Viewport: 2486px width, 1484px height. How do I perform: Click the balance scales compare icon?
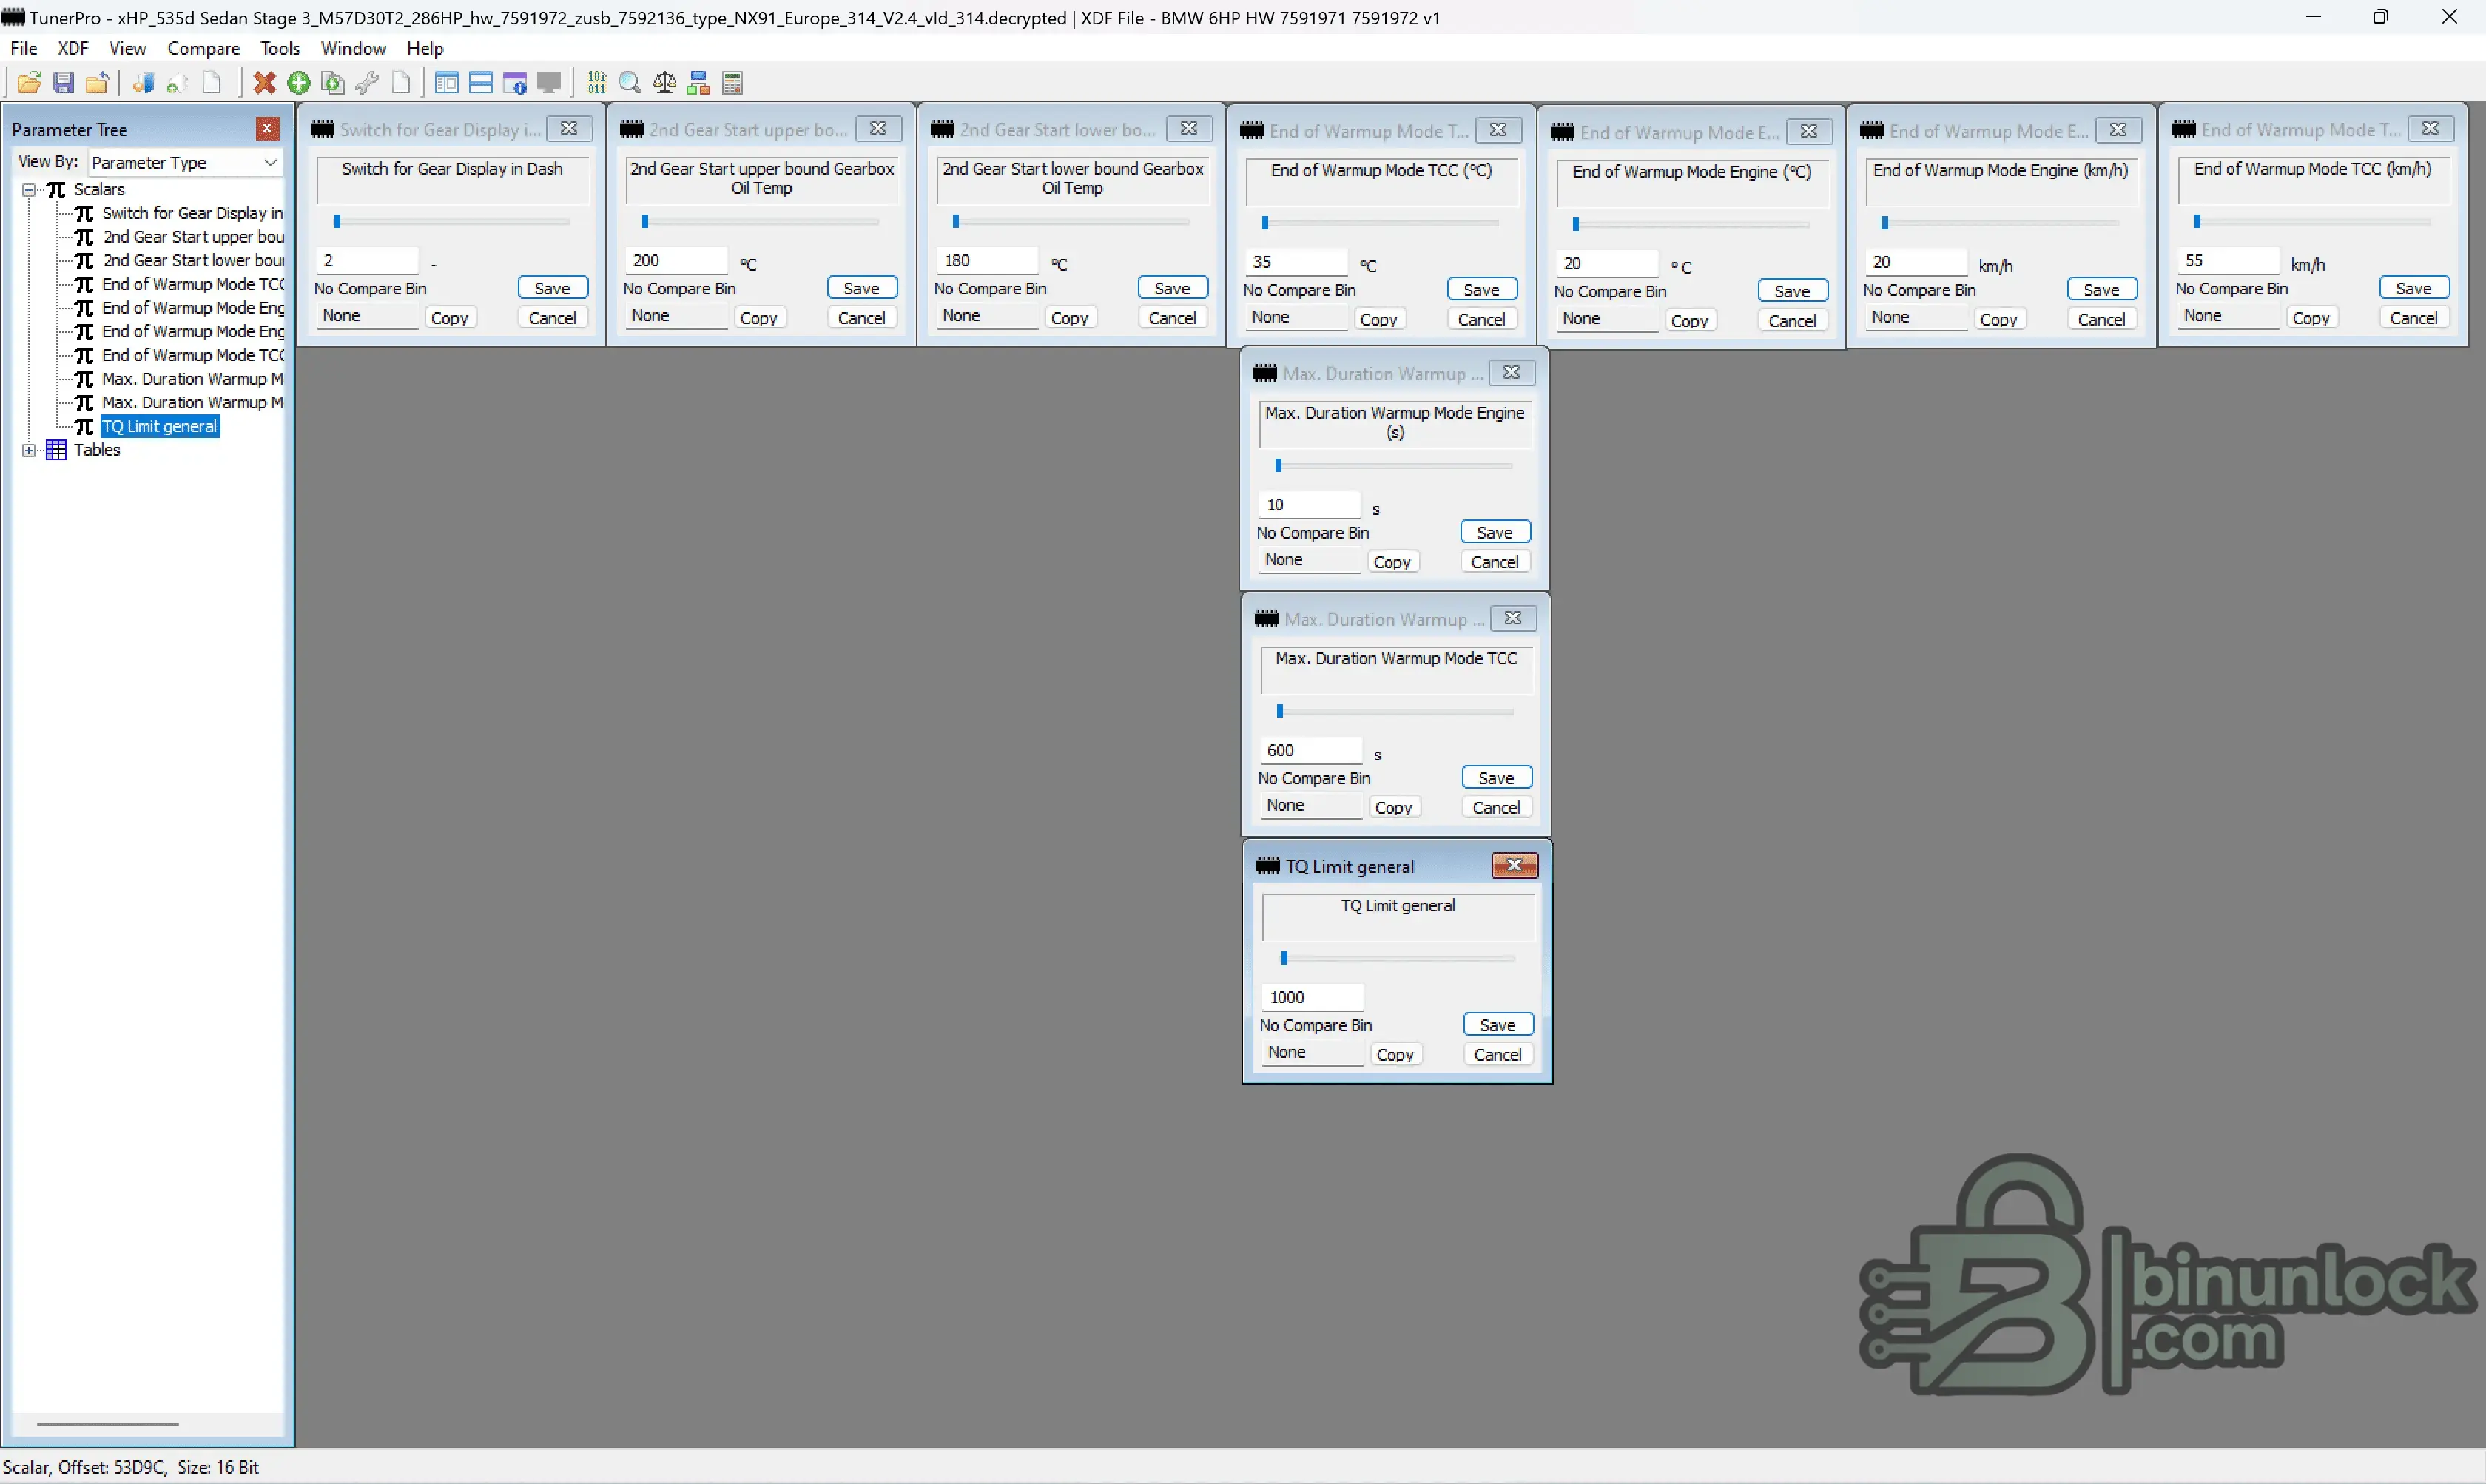664,83
